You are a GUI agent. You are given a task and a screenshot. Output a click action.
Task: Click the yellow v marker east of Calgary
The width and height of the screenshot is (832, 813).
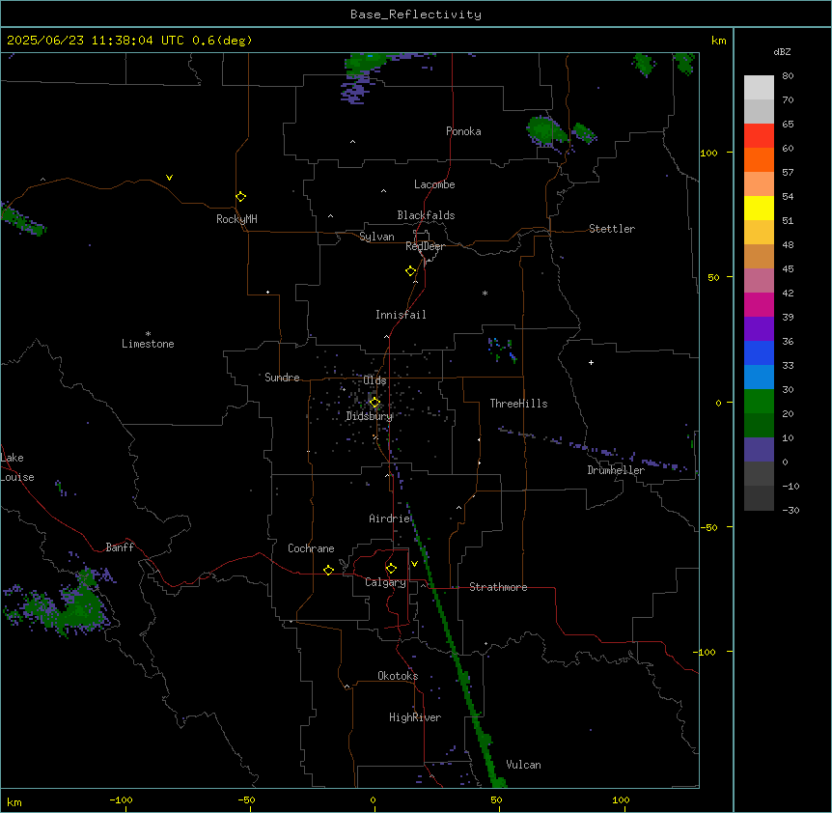[414, 564]
